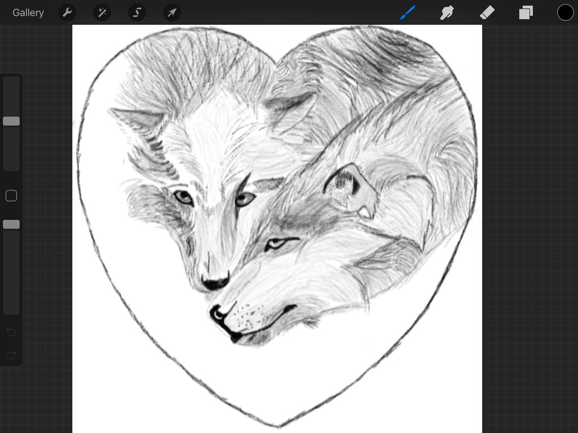Tap the sidebar Modify square button
This screenshot has width=578, height=433.
point(11,196)
